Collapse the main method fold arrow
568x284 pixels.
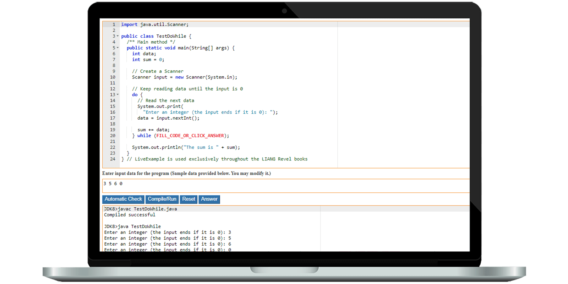pyautogui.click(x=118, y=48)
